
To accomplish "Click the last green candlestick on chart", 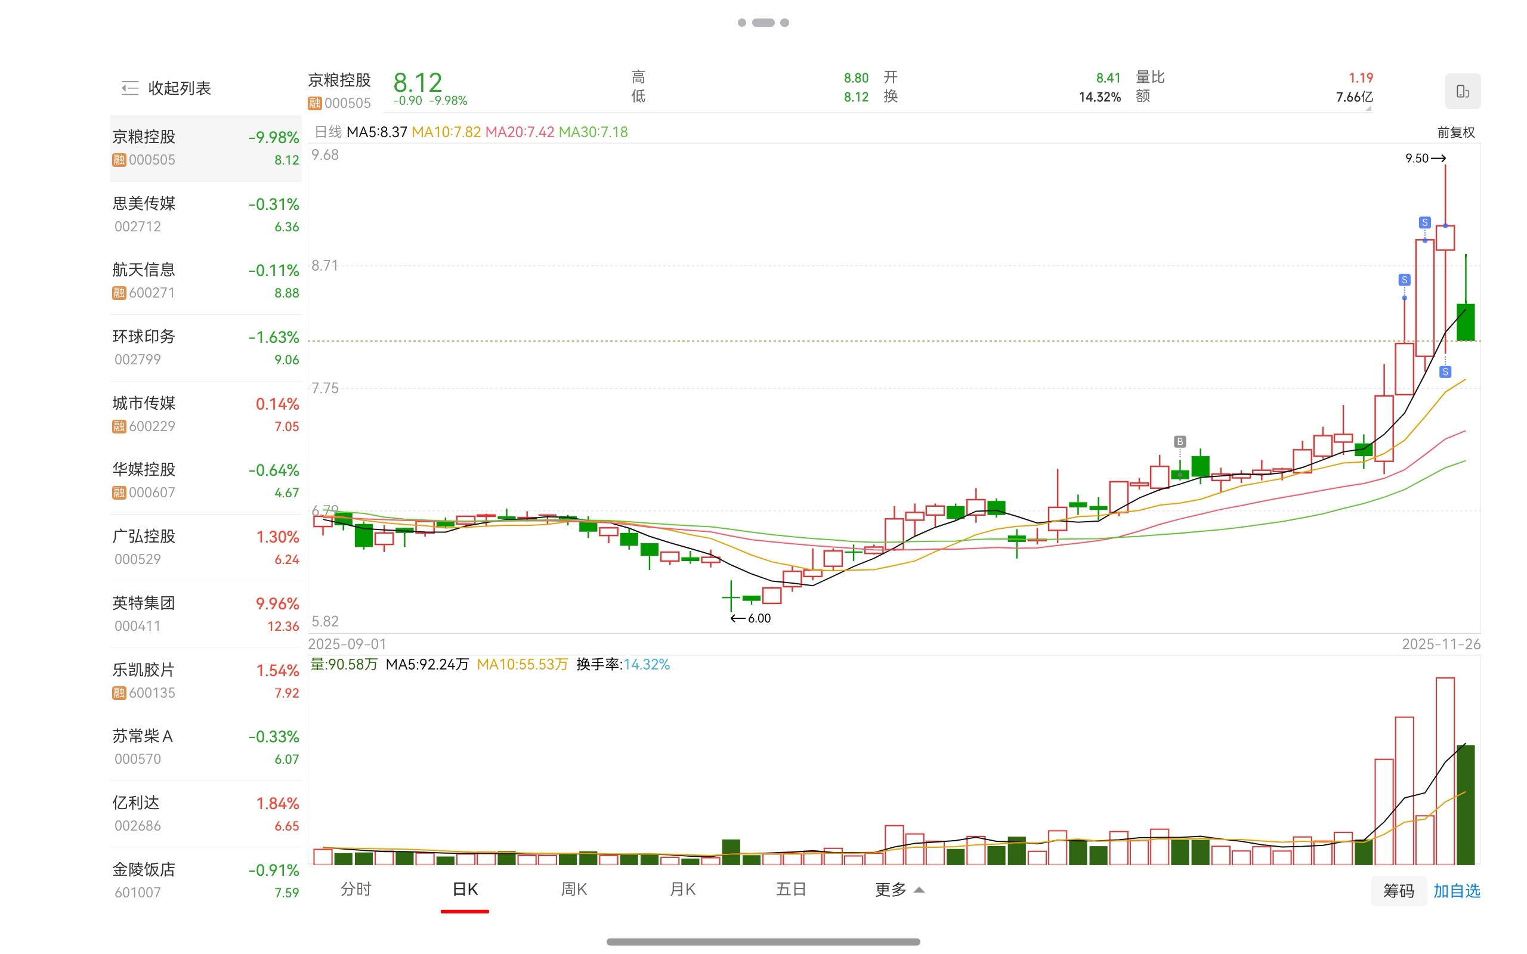I will tap(1465, 322).
